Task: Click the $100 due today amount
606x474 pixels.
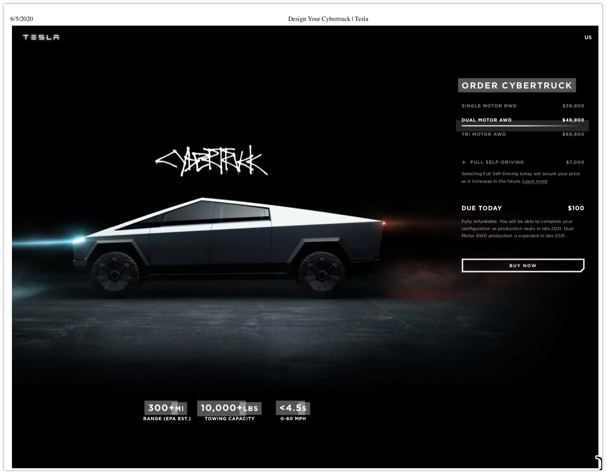Action: tap(576, 208)
